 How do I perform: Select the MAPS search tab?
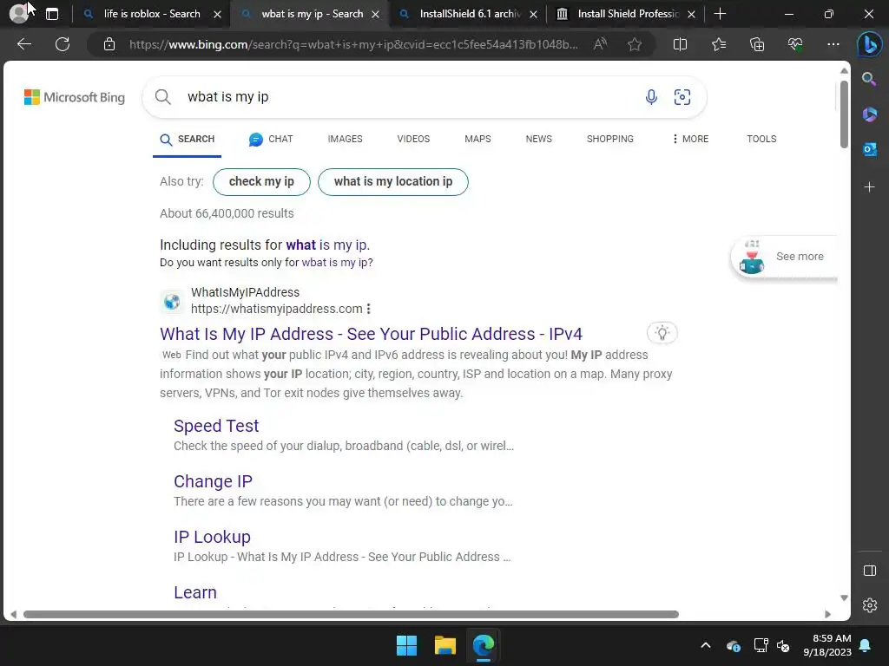coord(477,139)
